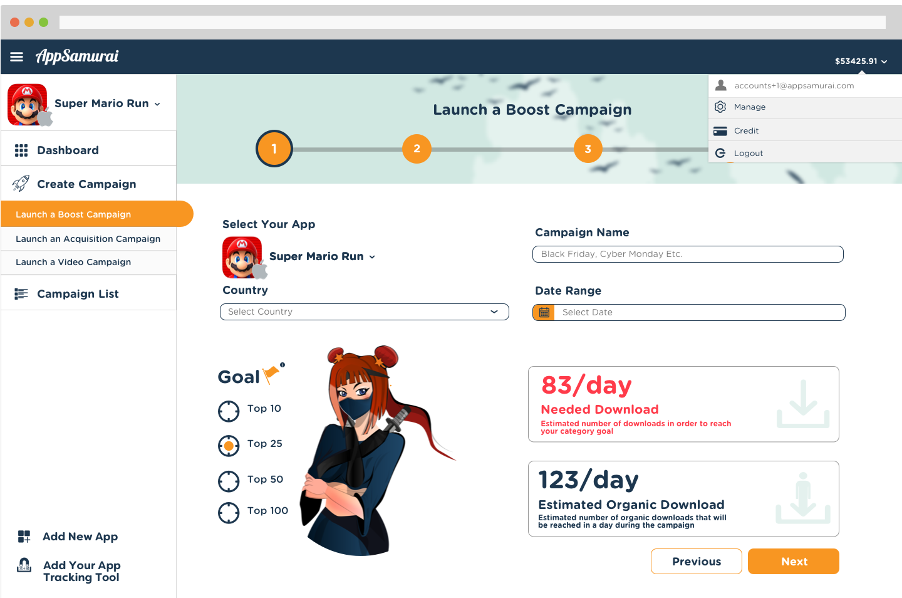Expand the sidebar Super Mario Run dropdown
Image resolution: width=902 pixels, height=598 pixels.
click(x=157, y=105)
